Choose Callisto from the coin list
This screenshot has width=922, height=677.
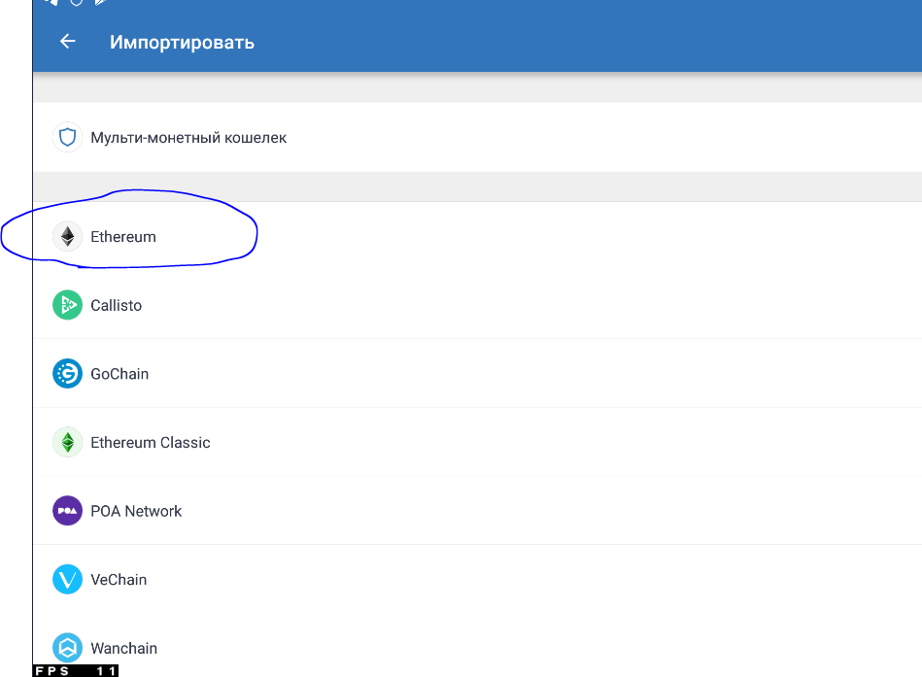click(x=477, y=305)
